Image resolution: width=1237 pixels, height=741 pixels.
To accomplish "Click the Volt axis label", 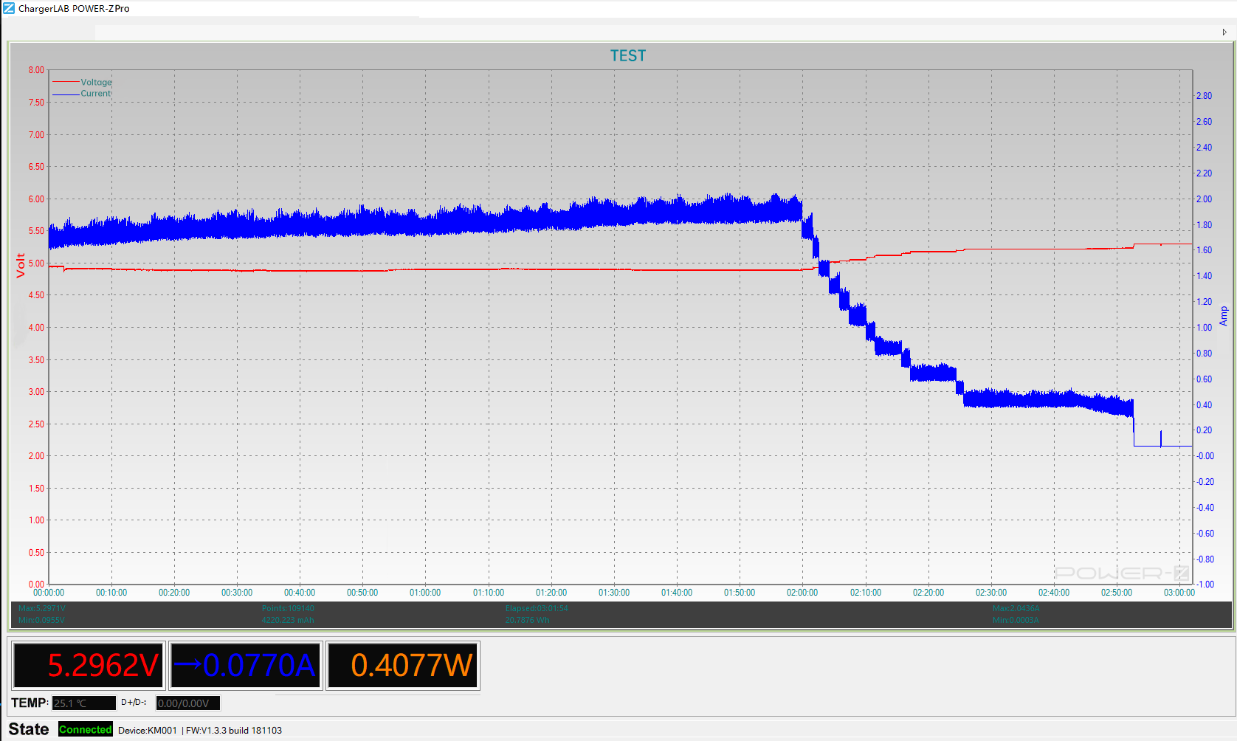I will (x=21, y=266).
